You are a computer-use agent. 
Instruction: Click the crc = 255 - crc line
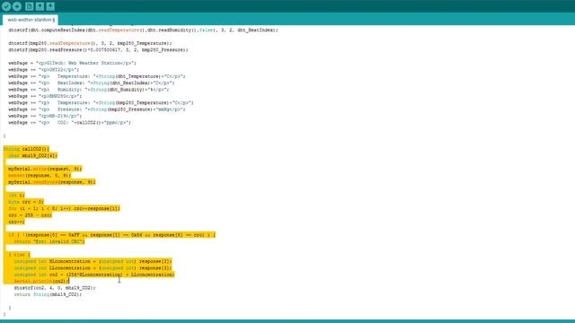pos(30,215)
